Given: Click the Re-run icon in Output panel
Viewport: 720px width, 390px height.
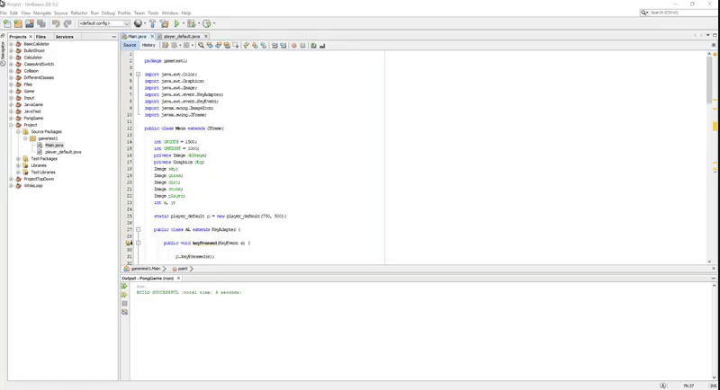Looking at the screenshot, I should tap(124, 286).
